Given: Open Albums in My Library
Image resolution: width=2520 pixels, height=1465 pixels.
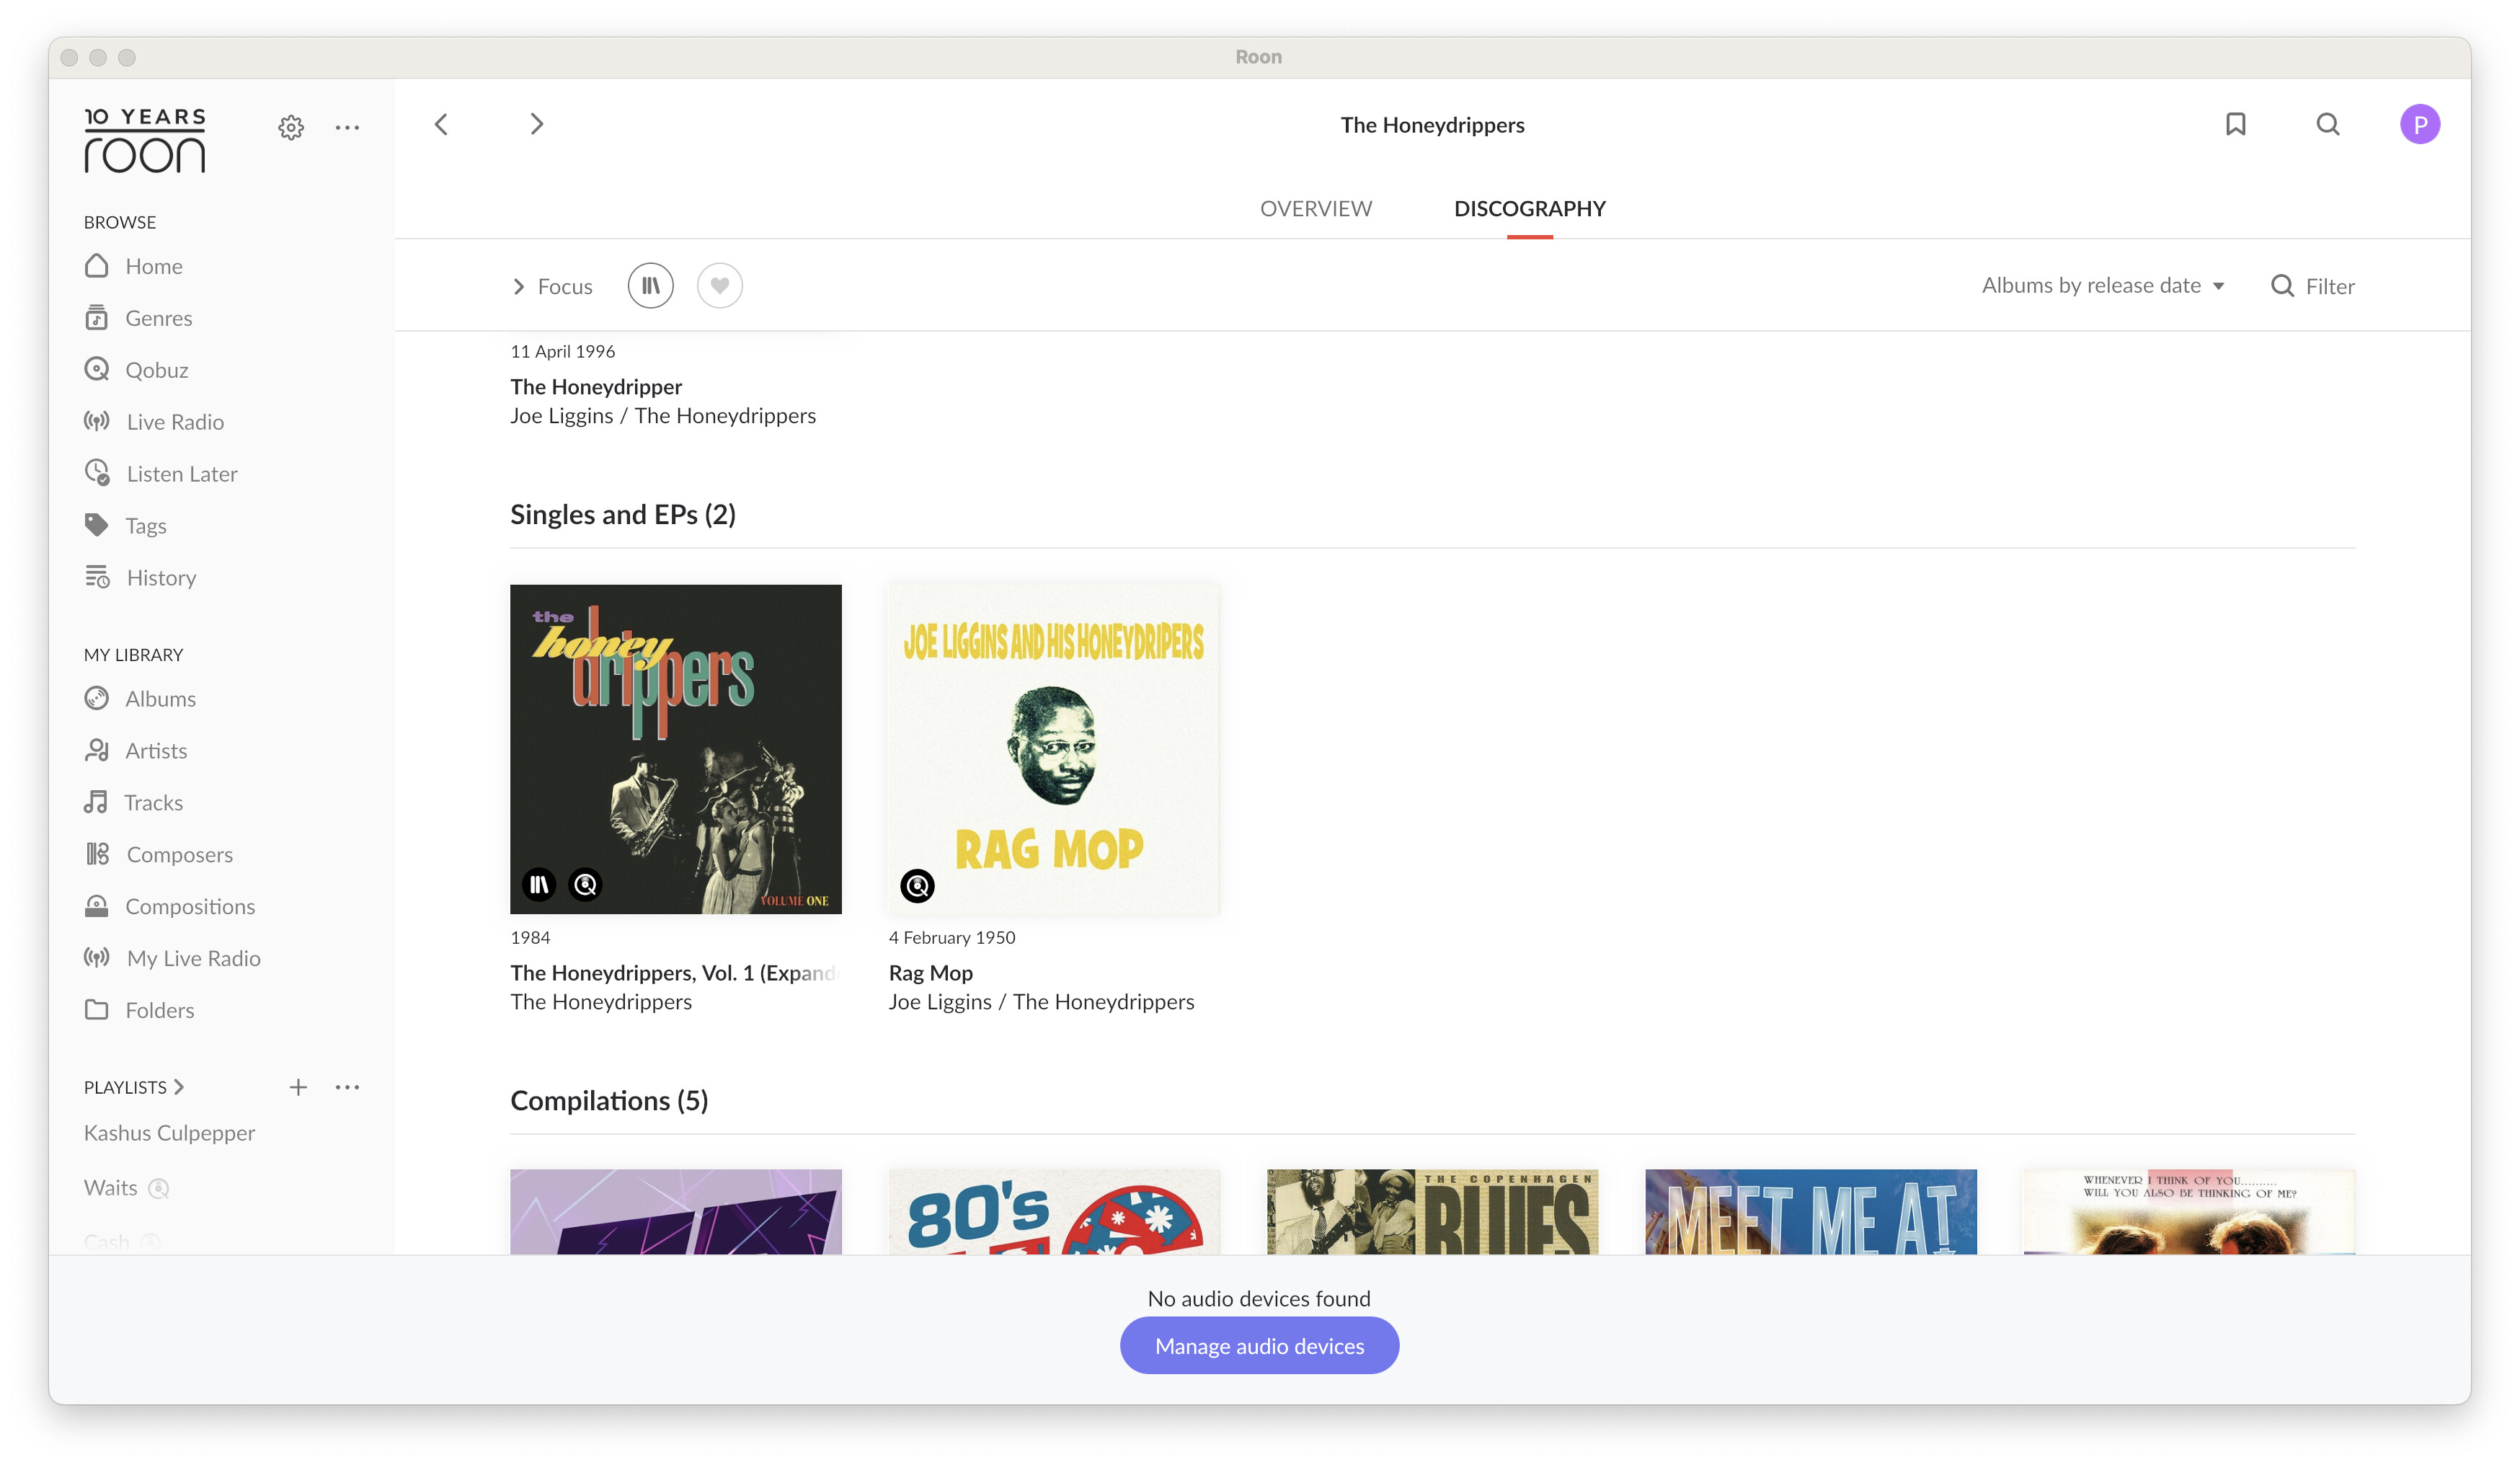Looking at the screenshot, I should coord(141,699).
